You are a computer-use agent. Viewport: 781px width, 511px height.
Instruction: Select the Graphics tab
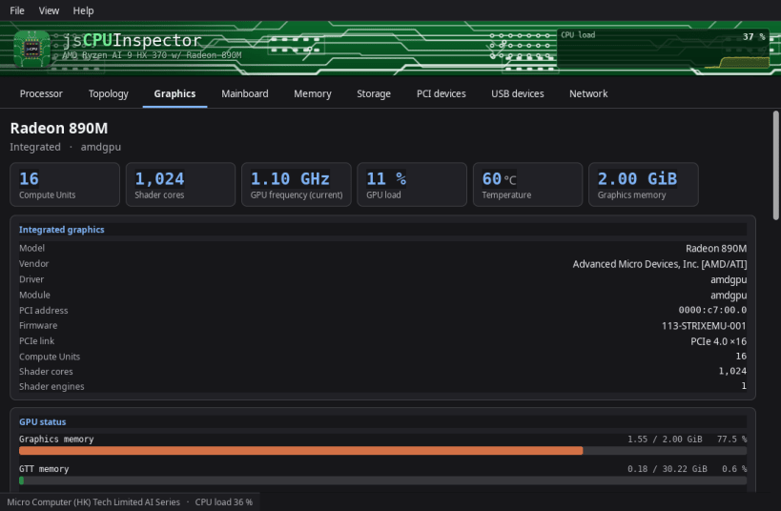pyautogui.click(x=175, y=93)
